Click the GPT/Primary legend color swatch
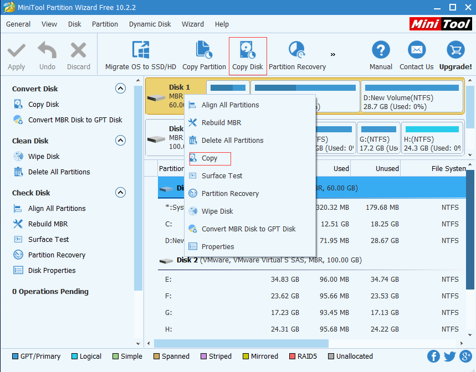This screenshot has height=372, width=476. click(x=15, y=356)
